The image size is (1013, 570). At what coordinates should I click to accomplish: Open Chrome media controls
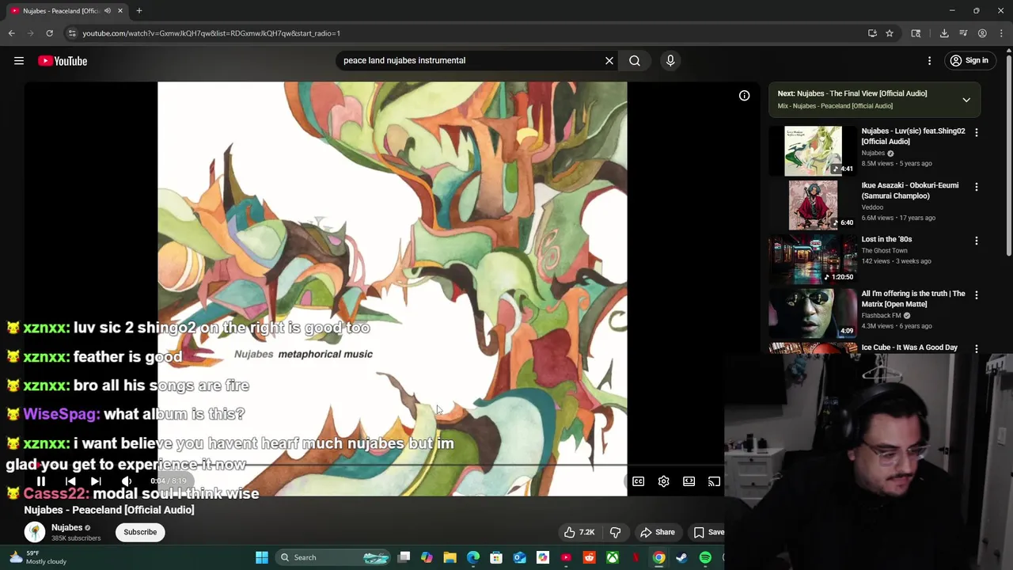tap(963, 33)
